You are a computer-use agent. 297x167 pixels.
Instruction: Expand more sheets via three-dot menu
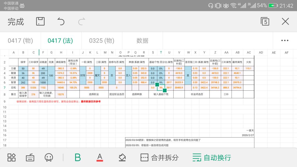(285, 40)
